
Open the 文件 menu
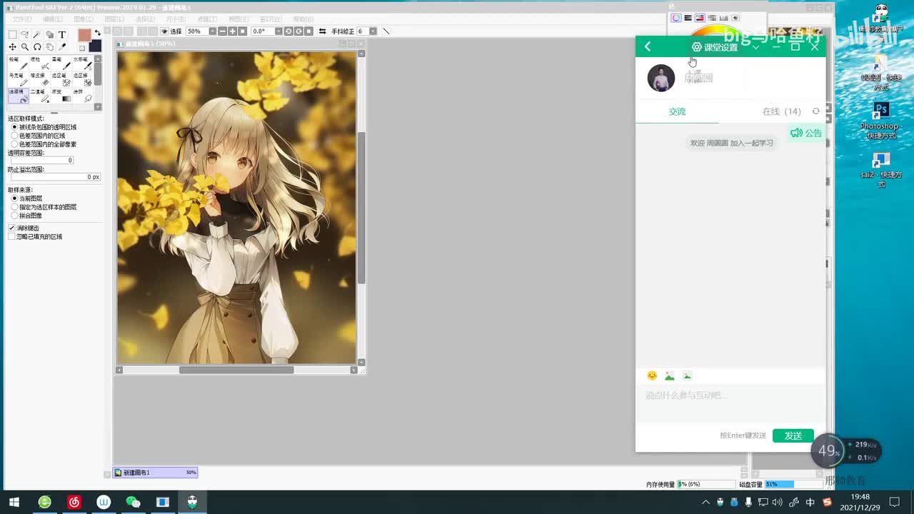click(x=22, y=19)
